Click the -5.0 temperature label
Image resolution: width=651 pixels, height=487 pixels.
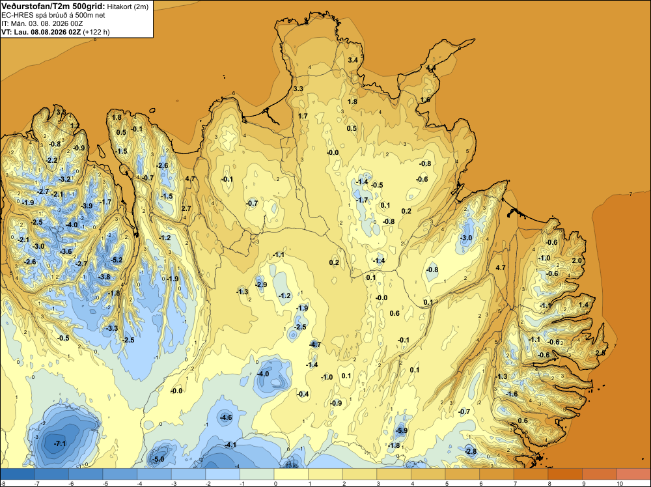click(158, 459)
